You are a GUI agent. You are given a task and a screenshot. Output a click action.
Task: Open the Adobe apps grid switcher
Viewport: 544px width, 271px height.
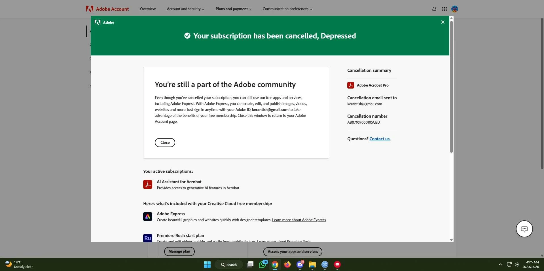click(444, 9)
